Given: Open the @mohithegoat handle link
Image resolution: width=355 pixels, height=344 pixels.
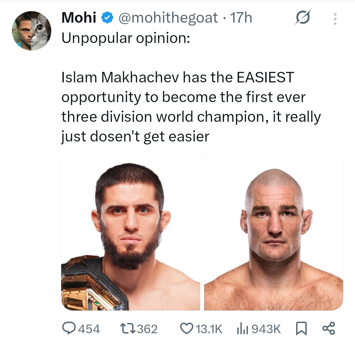Looking at the screenshot, I should coord(168,18).
